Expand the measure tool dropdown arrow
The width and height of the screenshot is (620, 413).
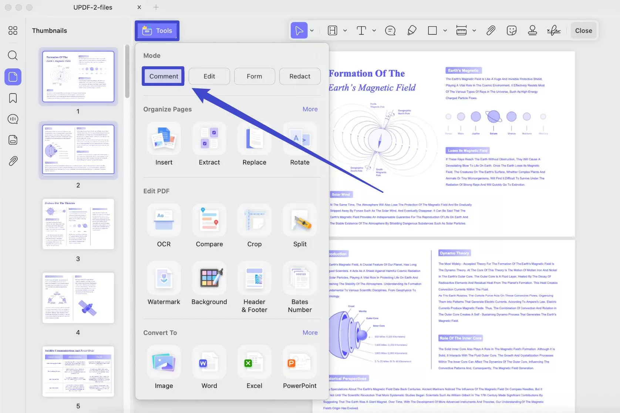point(474,31)
